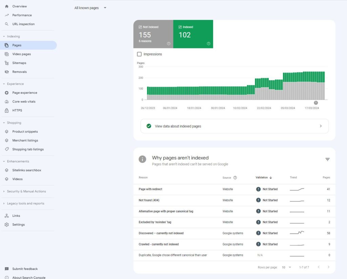
Task: Click the Core web vitals gauge icon
Action: [x=7, y=102]
